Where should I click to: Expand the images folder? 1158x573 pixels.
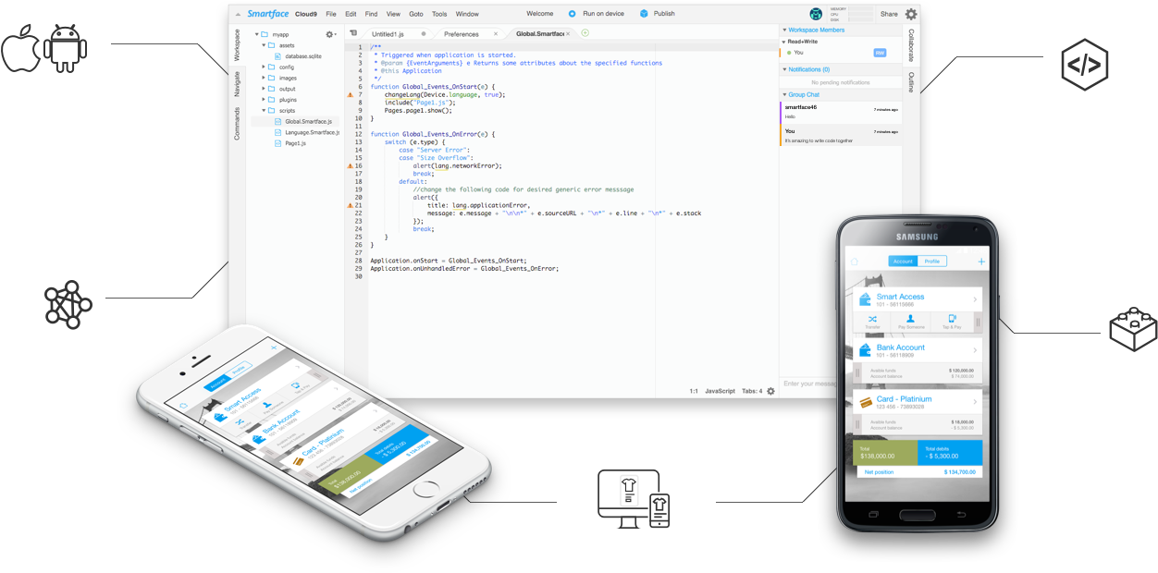(x=264, y=78)
